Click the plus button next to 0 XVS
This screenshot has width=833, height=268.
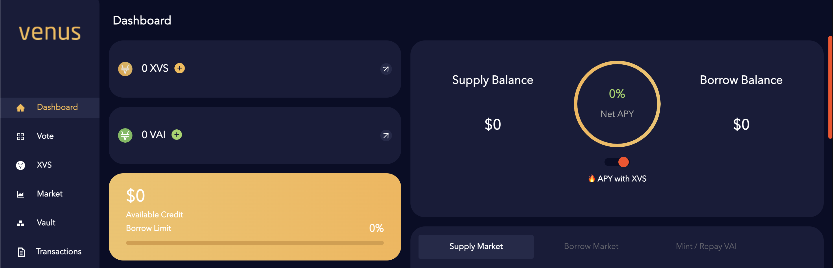[x=180, y=68]
